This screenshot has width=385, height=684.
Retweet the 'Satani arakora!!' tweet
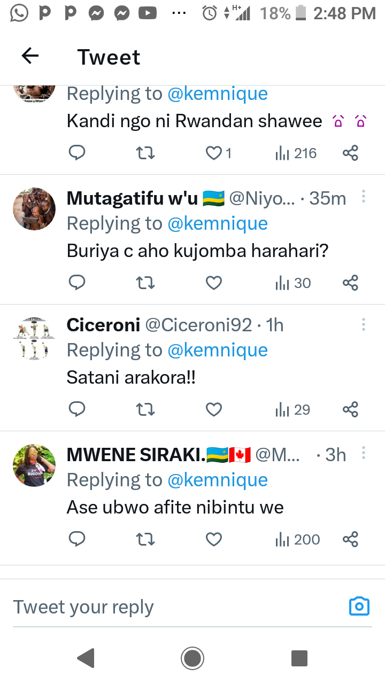click(x=145, y=409)
